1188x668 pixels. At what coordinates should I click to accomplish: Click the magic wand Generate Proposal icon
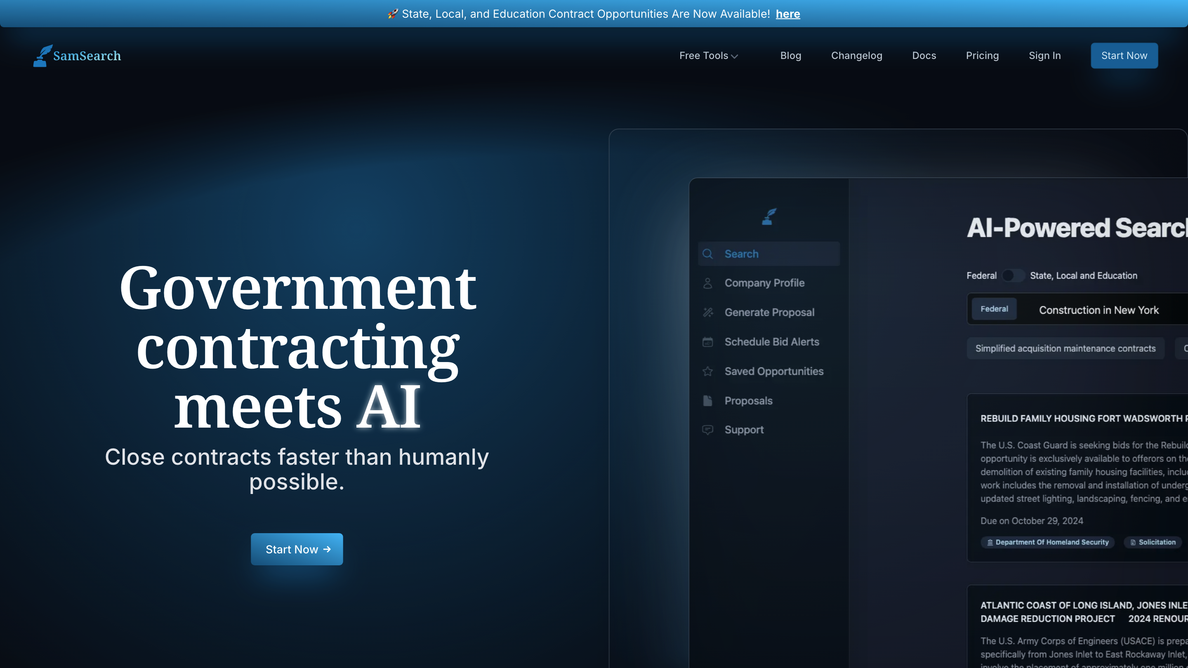[x=707, y=313]
